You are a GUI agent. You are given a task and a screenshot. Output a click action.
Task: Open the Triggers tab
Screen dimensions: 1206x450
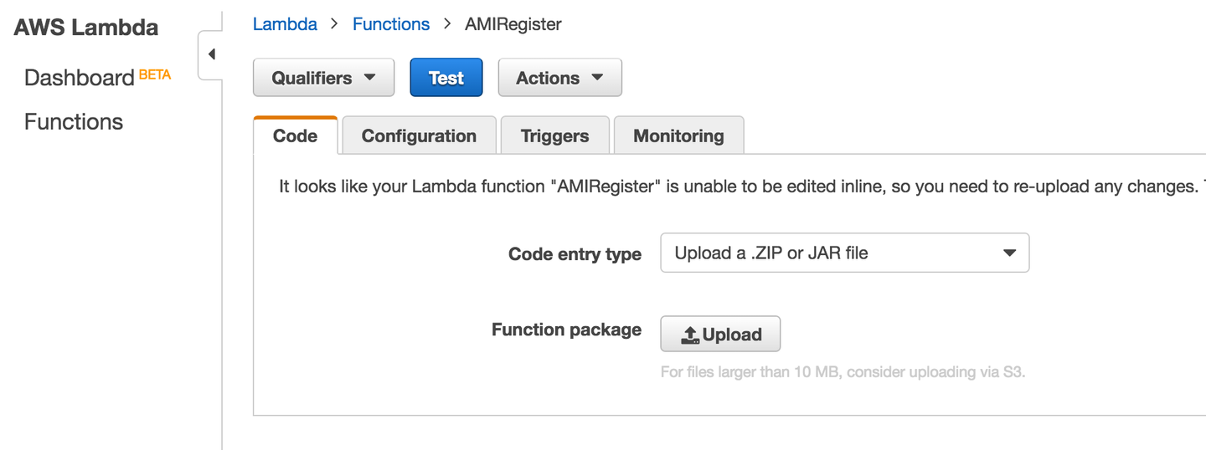click(554, 136)
